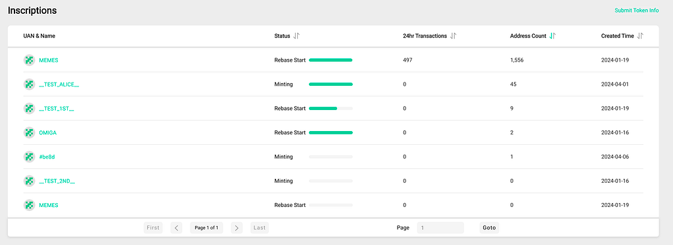Click the Minting status in the #be8d row
The width and height of the screenshot is (673, 245).
point(284,157)
